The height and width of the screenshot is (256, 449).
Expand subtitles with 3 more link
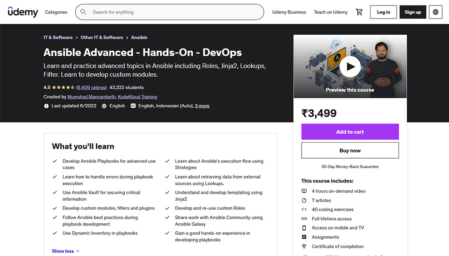(202, 106)
